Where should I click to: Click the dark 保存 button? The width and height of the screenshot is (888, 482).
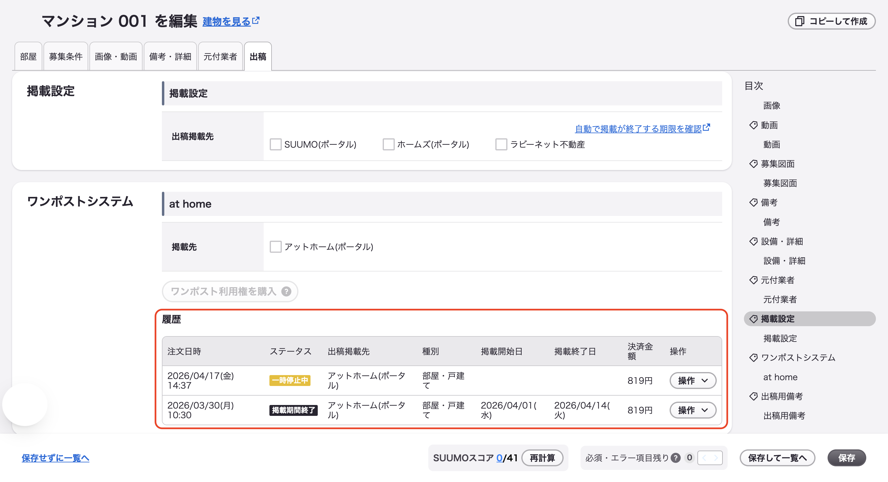click(x=847, y=458)
